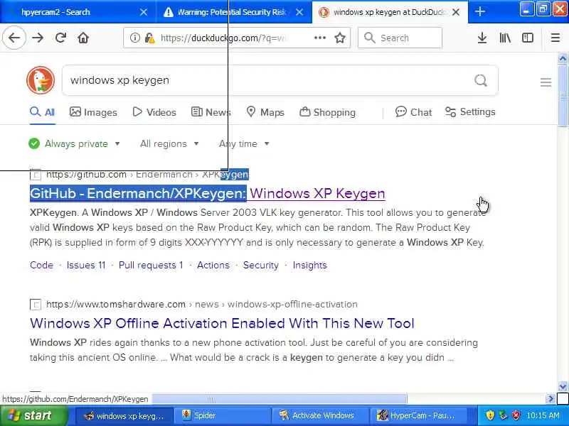The image size is (569, 426).
Task: Click the favicon beside github.com result
Action: coord(36,175)
